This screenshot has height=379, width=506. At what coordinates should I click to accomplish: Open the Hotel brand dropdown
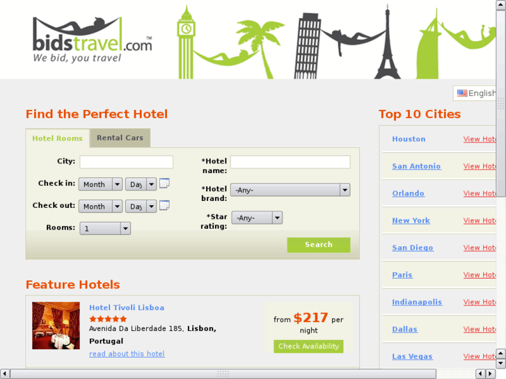[290, 190]
